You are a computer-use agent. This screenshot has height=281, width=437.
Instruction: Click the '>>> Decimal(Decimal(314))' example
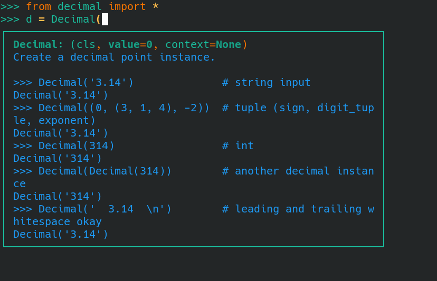[x=92, y=171]
